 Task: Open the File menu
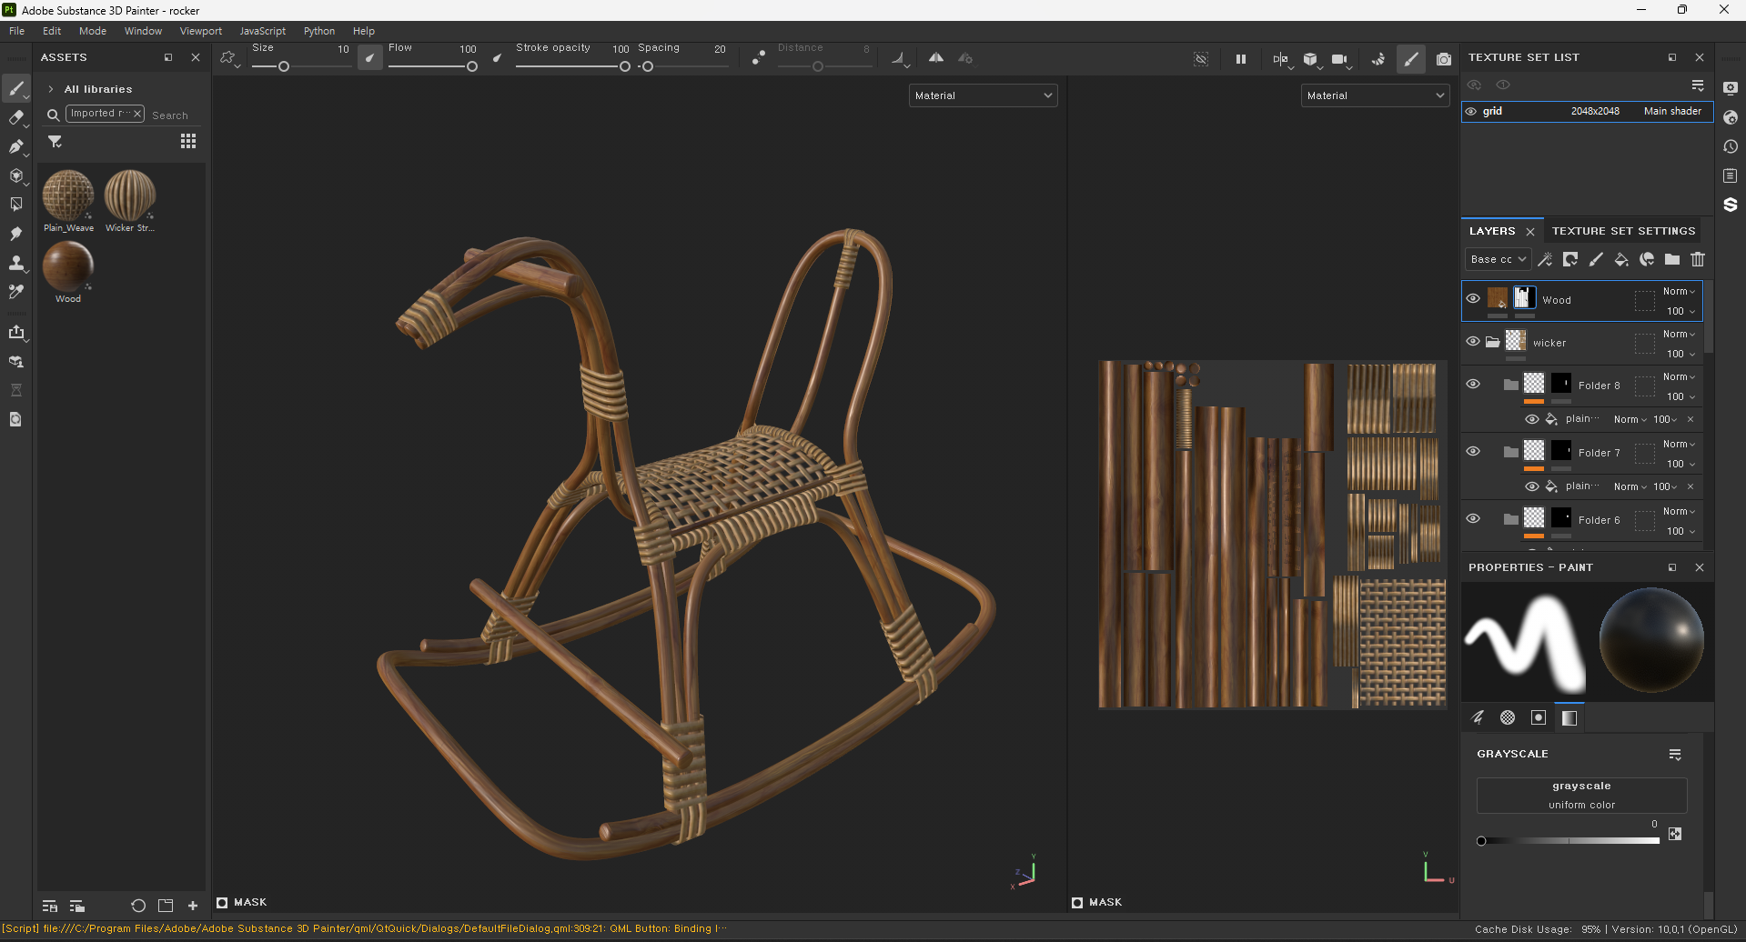(16, 31)
